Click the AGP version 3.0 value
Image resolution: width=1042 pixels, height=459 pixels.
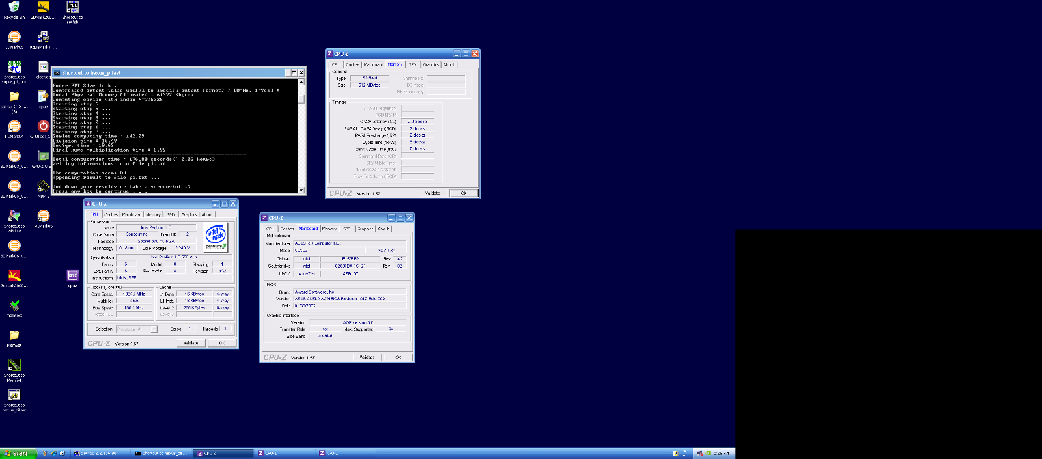[358, 322]
